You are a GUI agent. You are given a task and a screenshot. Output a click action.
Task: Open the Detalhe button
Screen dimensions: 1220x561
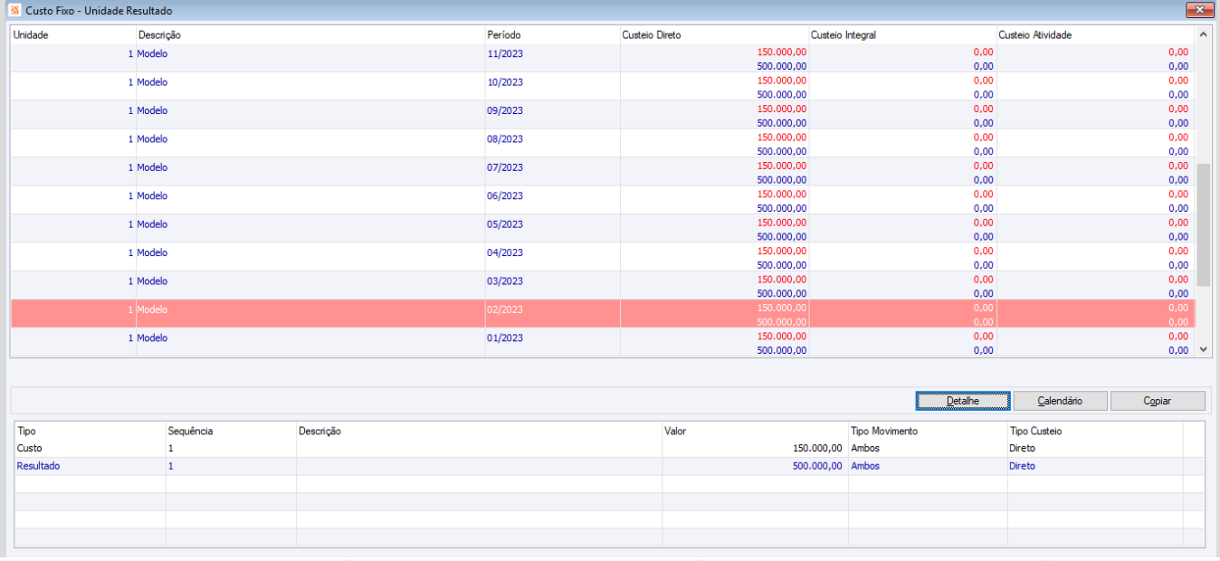coord(962,401)
